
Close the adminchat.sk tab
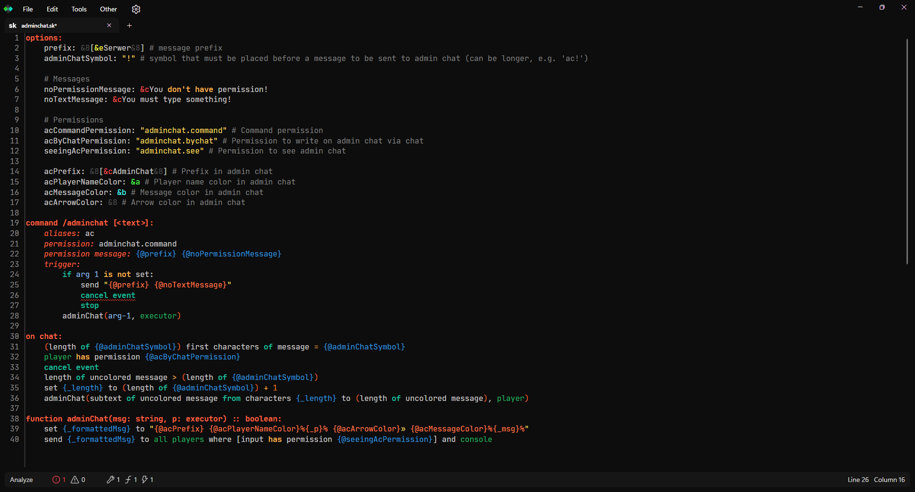click(x=109, y=25)
